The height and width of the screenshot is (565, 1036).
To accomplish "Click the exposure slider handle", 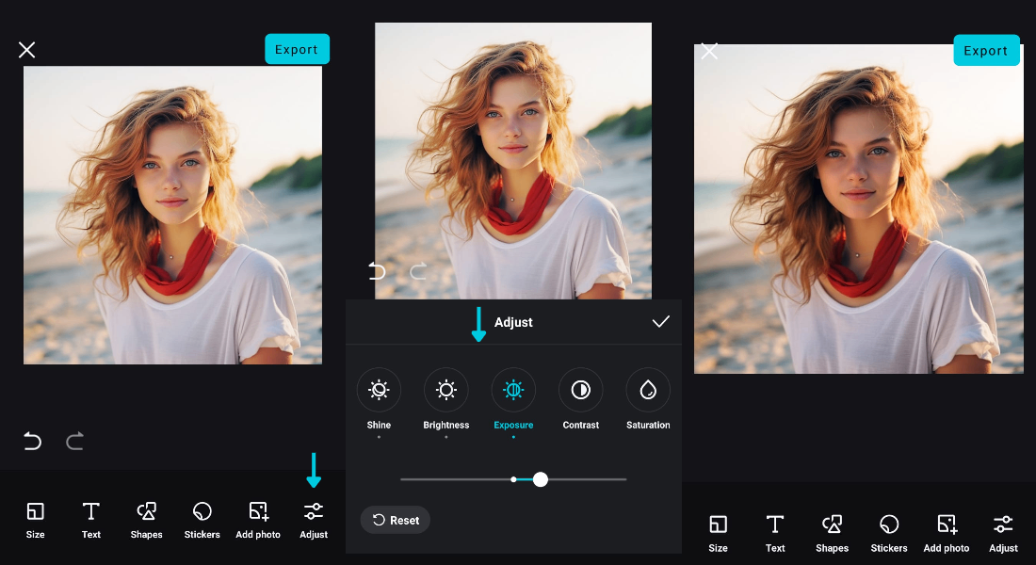I will [x=541, y=479].
